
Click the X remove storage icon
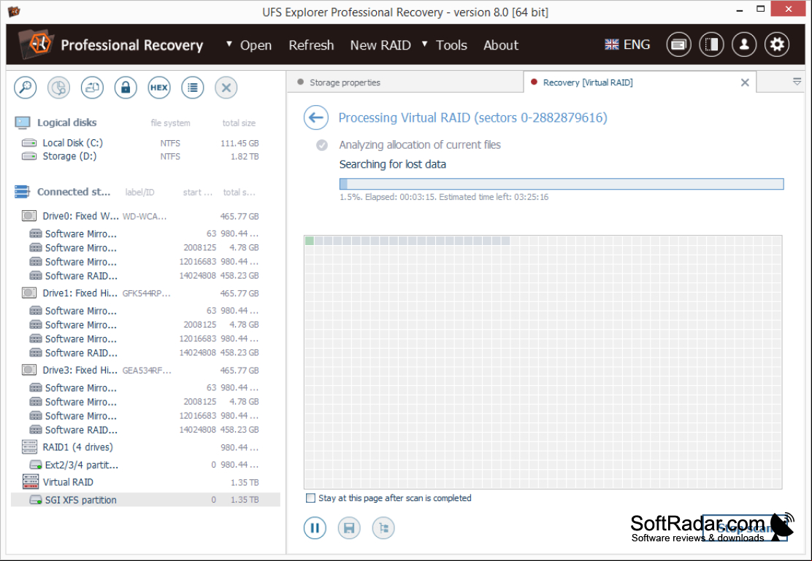point(226,88)
